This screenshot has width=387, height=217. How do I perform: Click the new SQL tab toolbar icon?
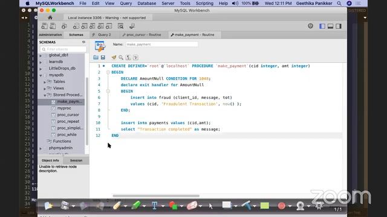click(44, 26)
